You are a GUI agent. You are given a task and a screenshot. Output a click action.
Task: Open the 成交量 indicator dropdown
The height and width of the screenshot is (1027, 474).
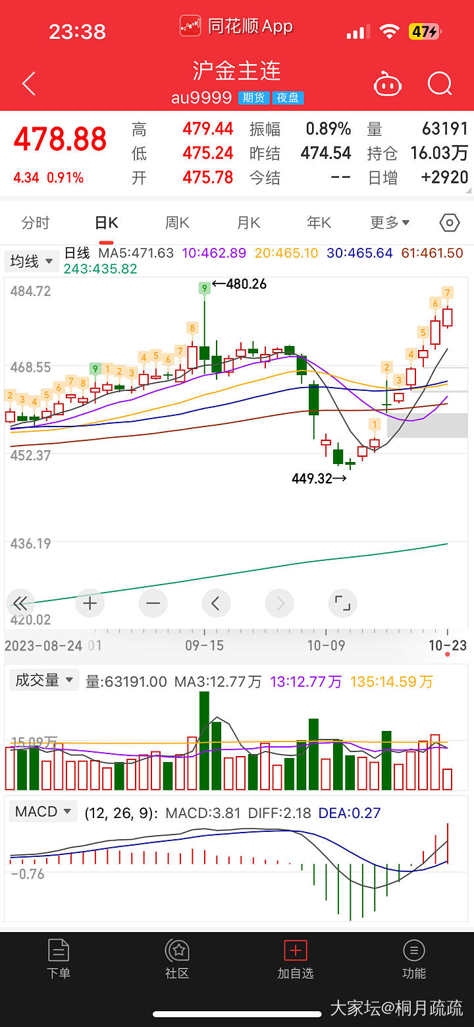tap(43, 680)
